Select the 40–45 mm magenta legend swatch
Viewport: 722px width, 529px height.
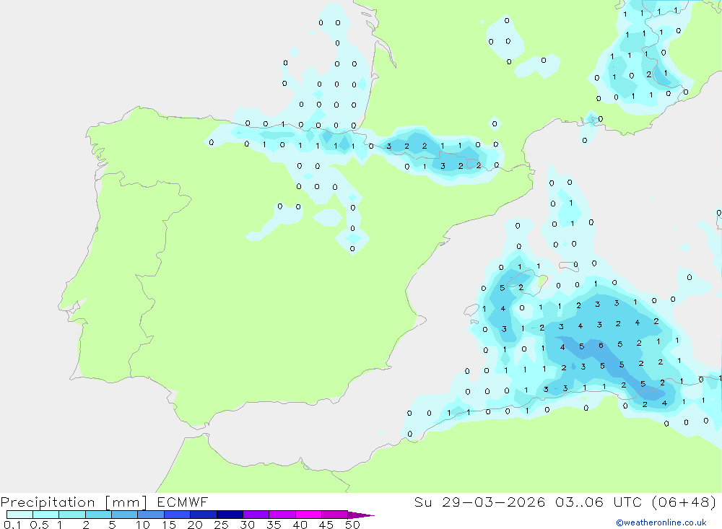click(308, 515)
